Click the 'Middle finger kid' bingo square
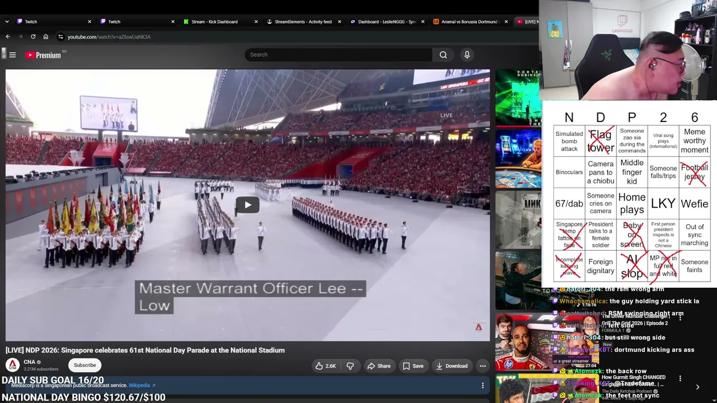Image resolution: width=717 pixels, height=403 pixels. tap(632, 172)
